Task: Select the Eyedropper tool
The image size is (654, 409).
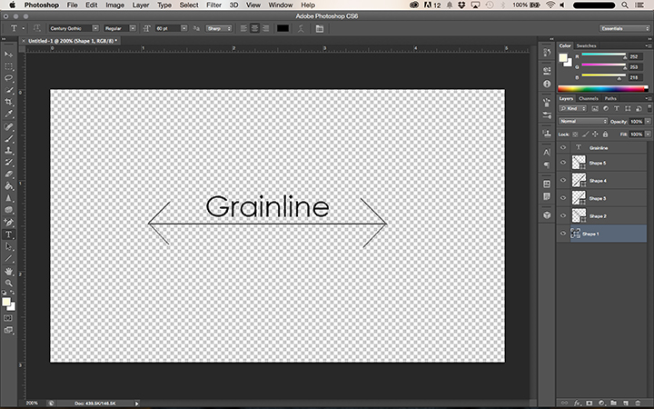Action: (x=8, y=114)
